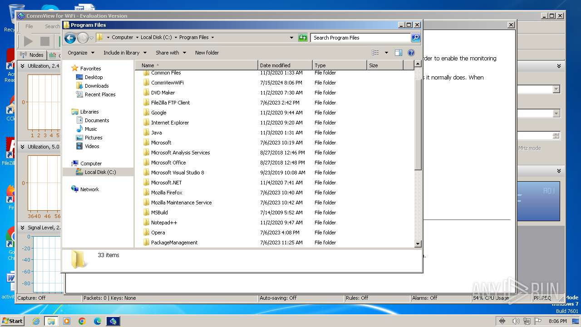This screenshot has width=581, height=327.
Task: Click CommView Start Capture play button
Action: tap(28, 41)
